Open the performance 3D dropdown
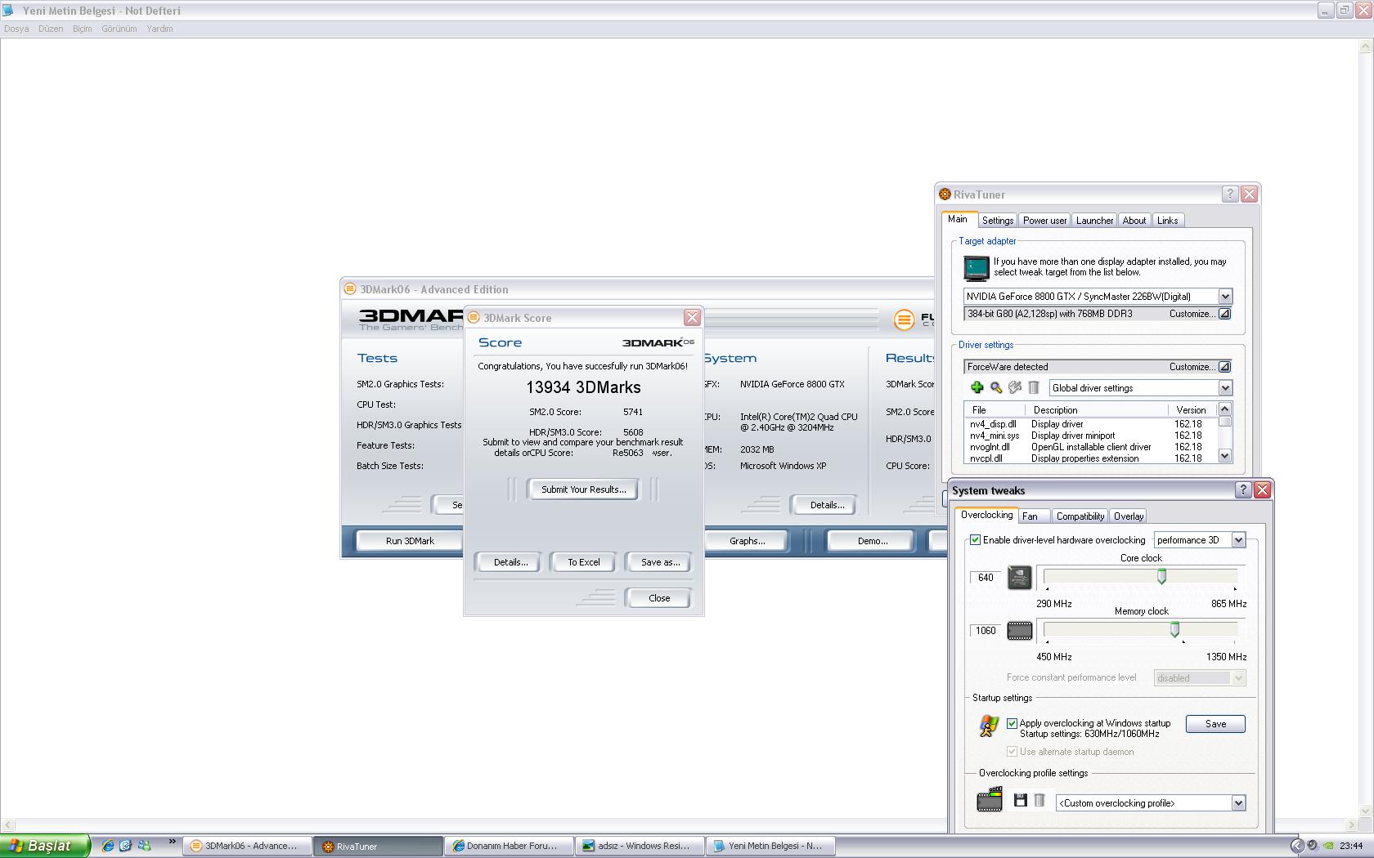This screenshot has width=1374, height=858. click(1238, 540)
